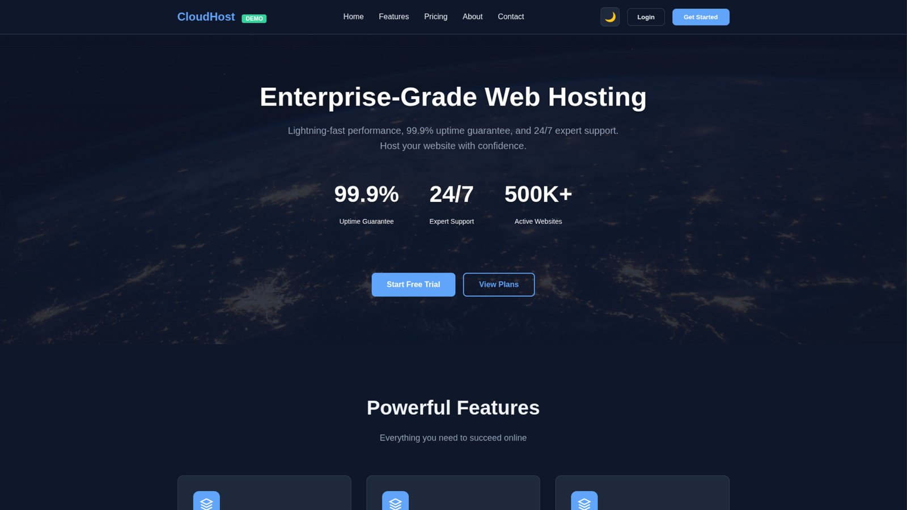
Task: Open the Contact page
Action: [511, 16]
